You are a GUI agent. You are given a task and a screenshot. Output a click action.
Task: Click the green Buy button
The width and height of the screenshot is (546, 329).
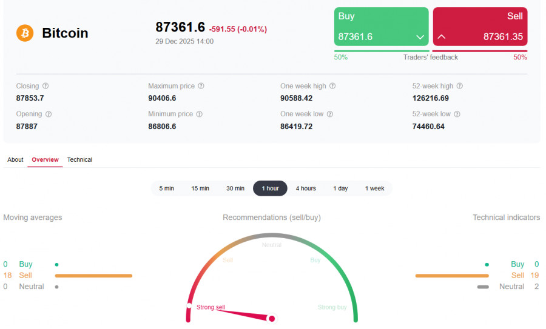coord(382,27)
